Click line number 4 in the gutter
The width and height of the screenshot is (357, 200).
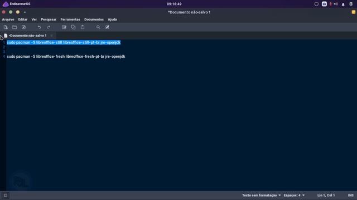click(x=4, y=57)
